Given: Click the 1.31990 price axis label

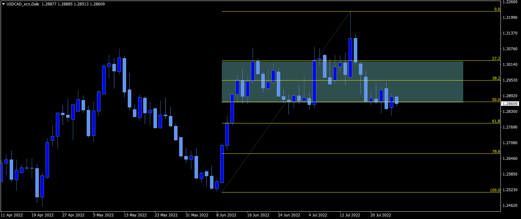Looking at the screenshot, I should (x=510, y=18).
